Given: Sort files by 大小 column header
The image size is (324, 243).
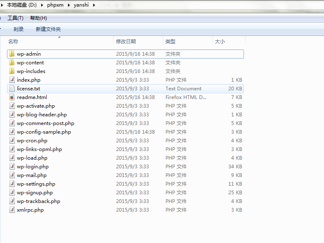Looking at the screenshot, I should tap(220, 41).
